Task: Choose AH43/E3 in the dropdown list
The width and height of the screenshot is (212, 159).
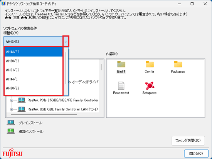Action: tap(34, 52)
